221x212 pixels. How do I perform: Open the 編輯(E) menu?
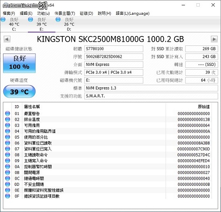(26, 14)
